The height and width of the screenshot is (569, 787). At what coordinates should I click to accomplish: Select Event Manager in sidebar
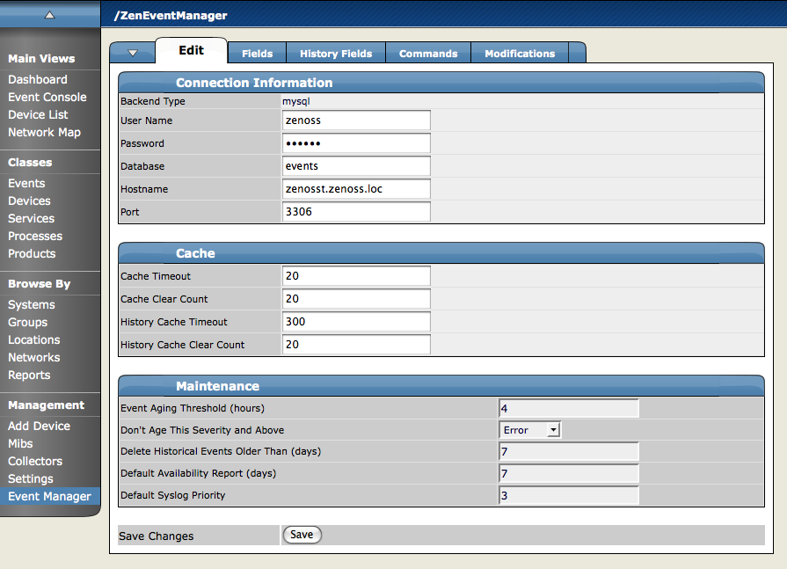pyautogui.click(x=50, y=496)
